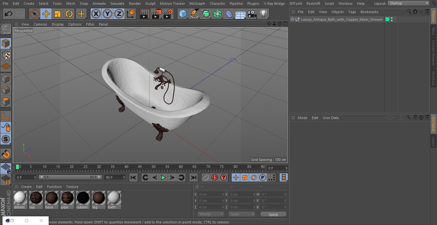
Task: Toggle parameter keyframe recording P
Action: click(263, 177)
